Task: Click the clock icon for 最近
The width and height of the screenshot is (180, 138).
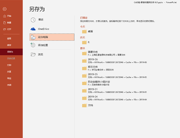Action: pos(33,20)
